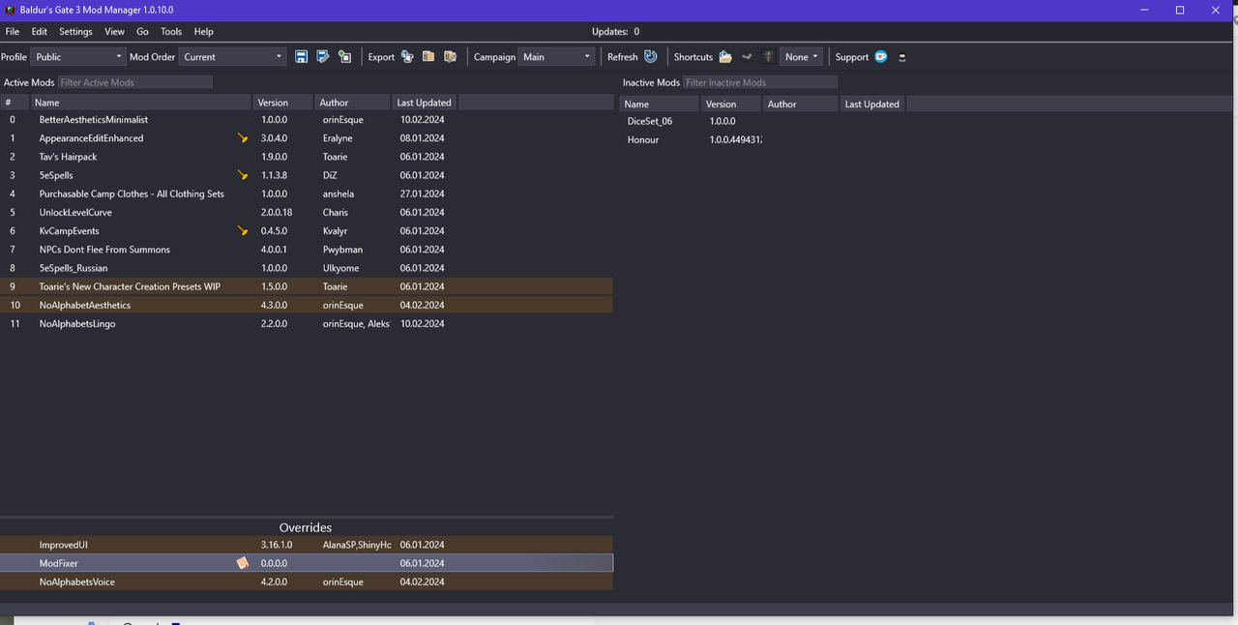Select the UnlockLevelCurve mod row

click(x=307, y=212)
